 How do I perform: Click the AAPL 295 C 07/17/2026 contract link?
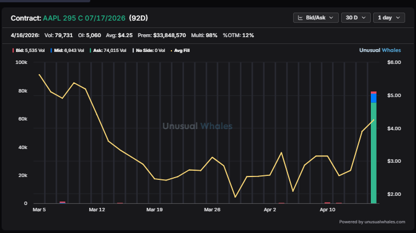(x=84, y=18)
